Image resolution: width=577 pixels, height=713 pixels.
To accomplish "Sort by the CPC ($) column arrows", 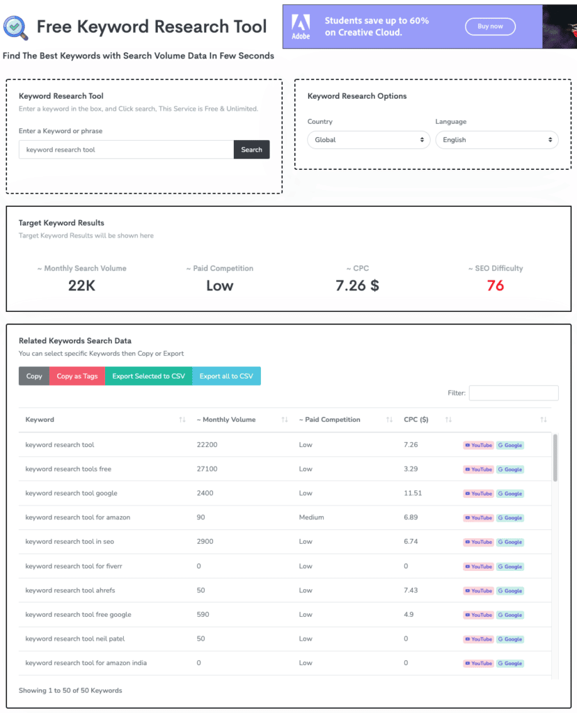I will 448,420.
